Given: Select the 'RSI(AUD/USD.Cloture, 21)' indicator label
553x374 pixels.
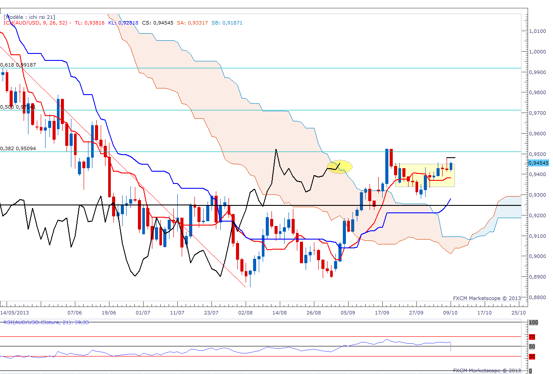Looking at the screenshot, I should [x=39, y=322].
